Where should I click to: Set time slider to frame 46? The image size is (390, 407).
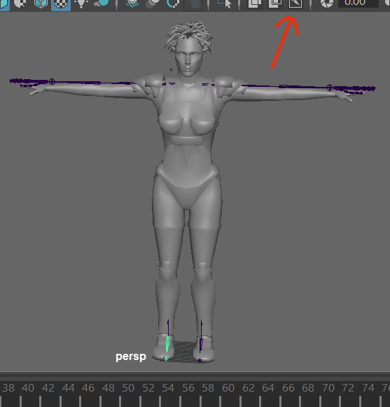tap(88, 388)
